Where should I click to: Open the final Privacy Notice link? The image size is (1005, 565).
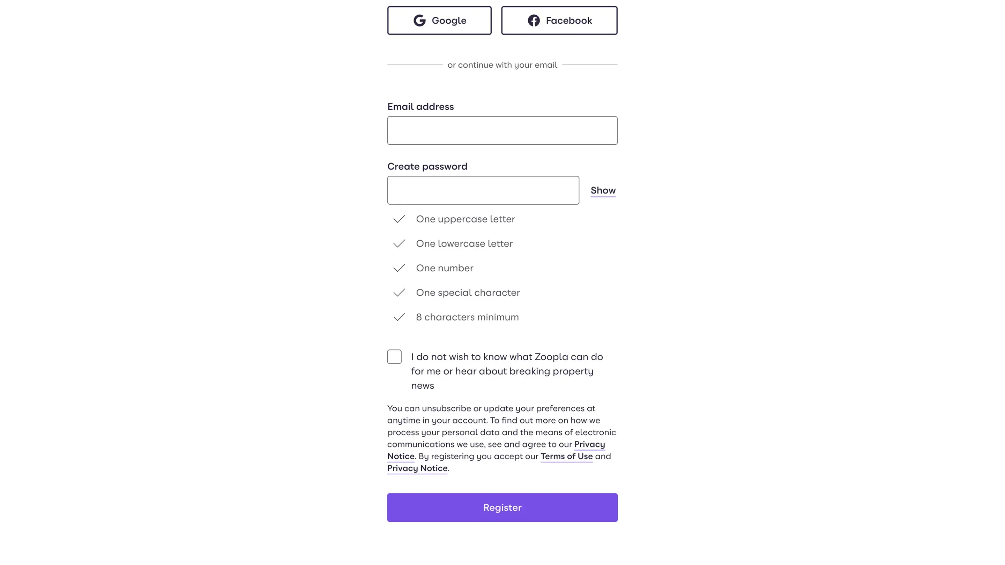(x=417, y=468)
